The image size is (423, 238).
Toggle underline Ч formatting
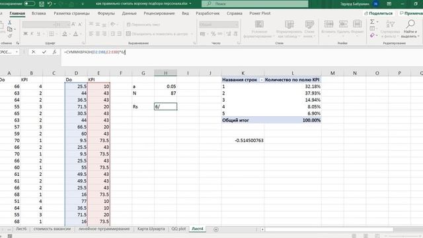(x=38, y=34)
